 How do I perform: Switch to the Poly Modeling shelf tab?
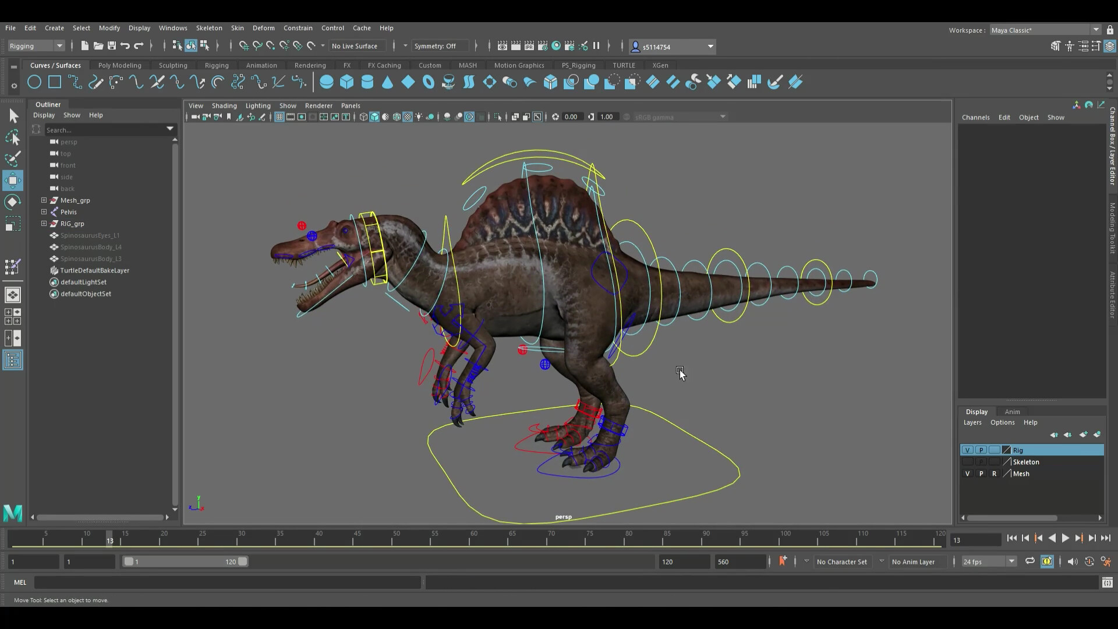pyautogui.click(x=119, y=65)
